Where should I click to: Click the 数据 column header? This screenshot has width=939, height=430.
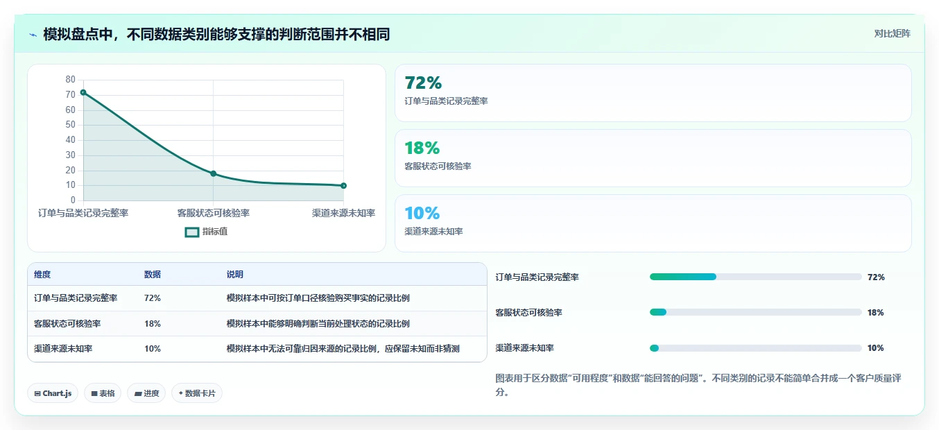click(153, 275)
